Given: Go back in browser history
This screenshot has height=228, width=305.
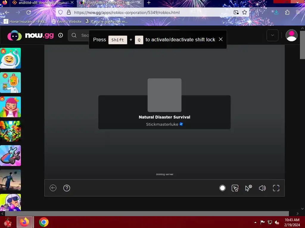Looking at the screenshot, I should pyautogui.click(x=7, y=12).
